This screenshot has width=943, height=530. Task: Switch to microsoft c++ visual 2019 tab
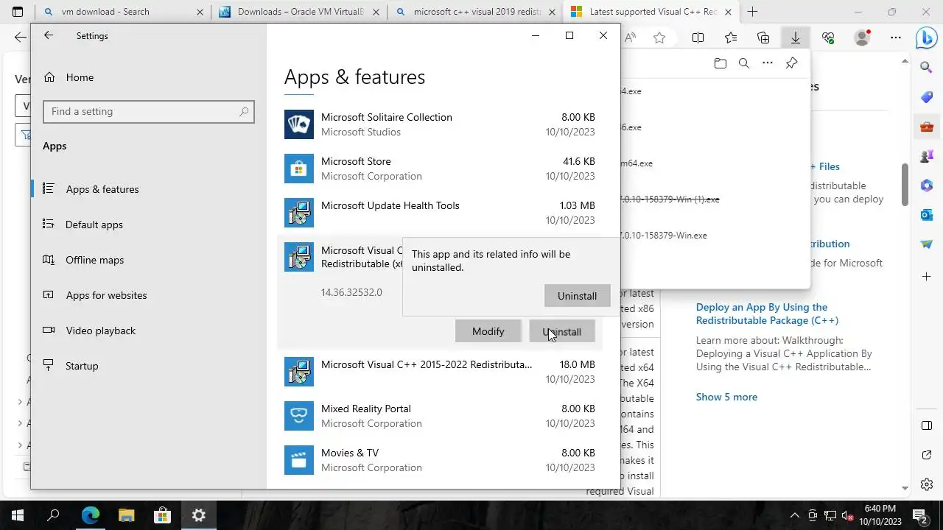click(475, 12)
